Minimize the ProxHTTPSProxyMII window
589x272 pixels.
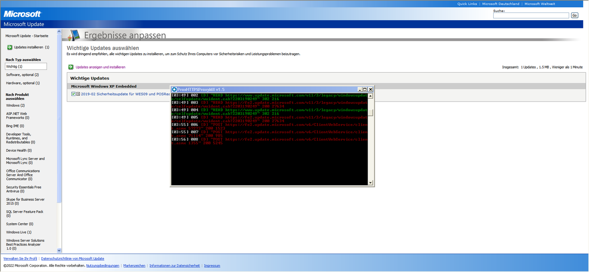(360, 89)
